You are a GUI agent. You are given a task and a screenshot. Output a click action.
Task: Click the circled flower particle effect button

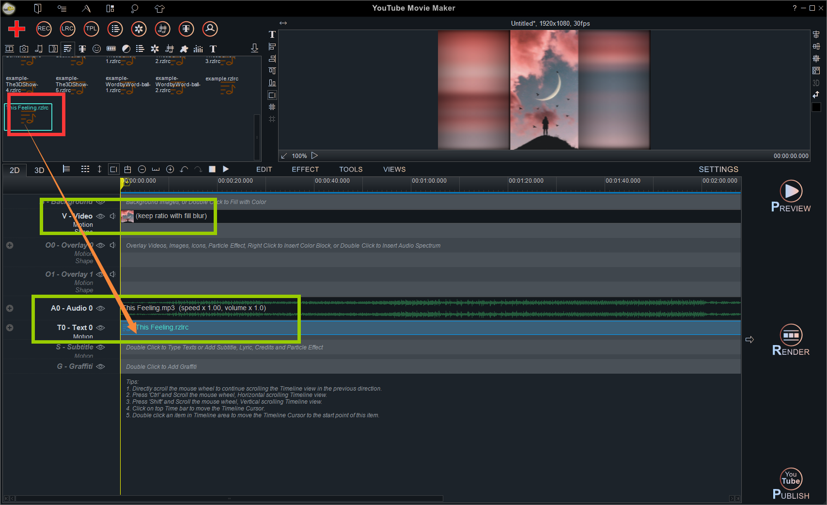(139, 29)
